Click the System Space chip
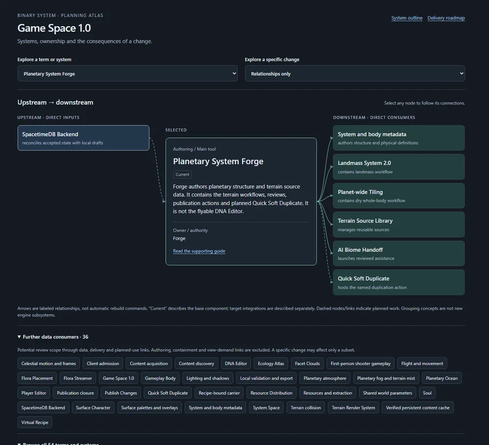This screenshot has width=489, height=445. (x=267, y=407)
